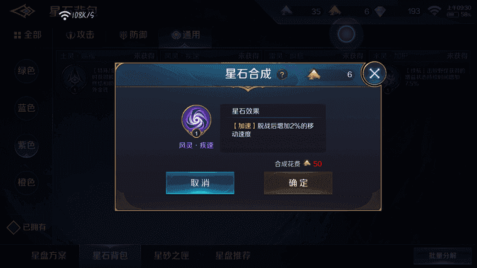Click the battery indicator in status bar
This screenshot has height=268, width=477.
coord(453,14)
